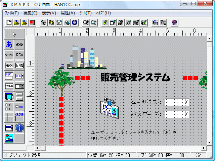The height and width of the screenshot is (161, 215).
Task: Open the ヘルプ(H) menu
Action: coord(103,13)
